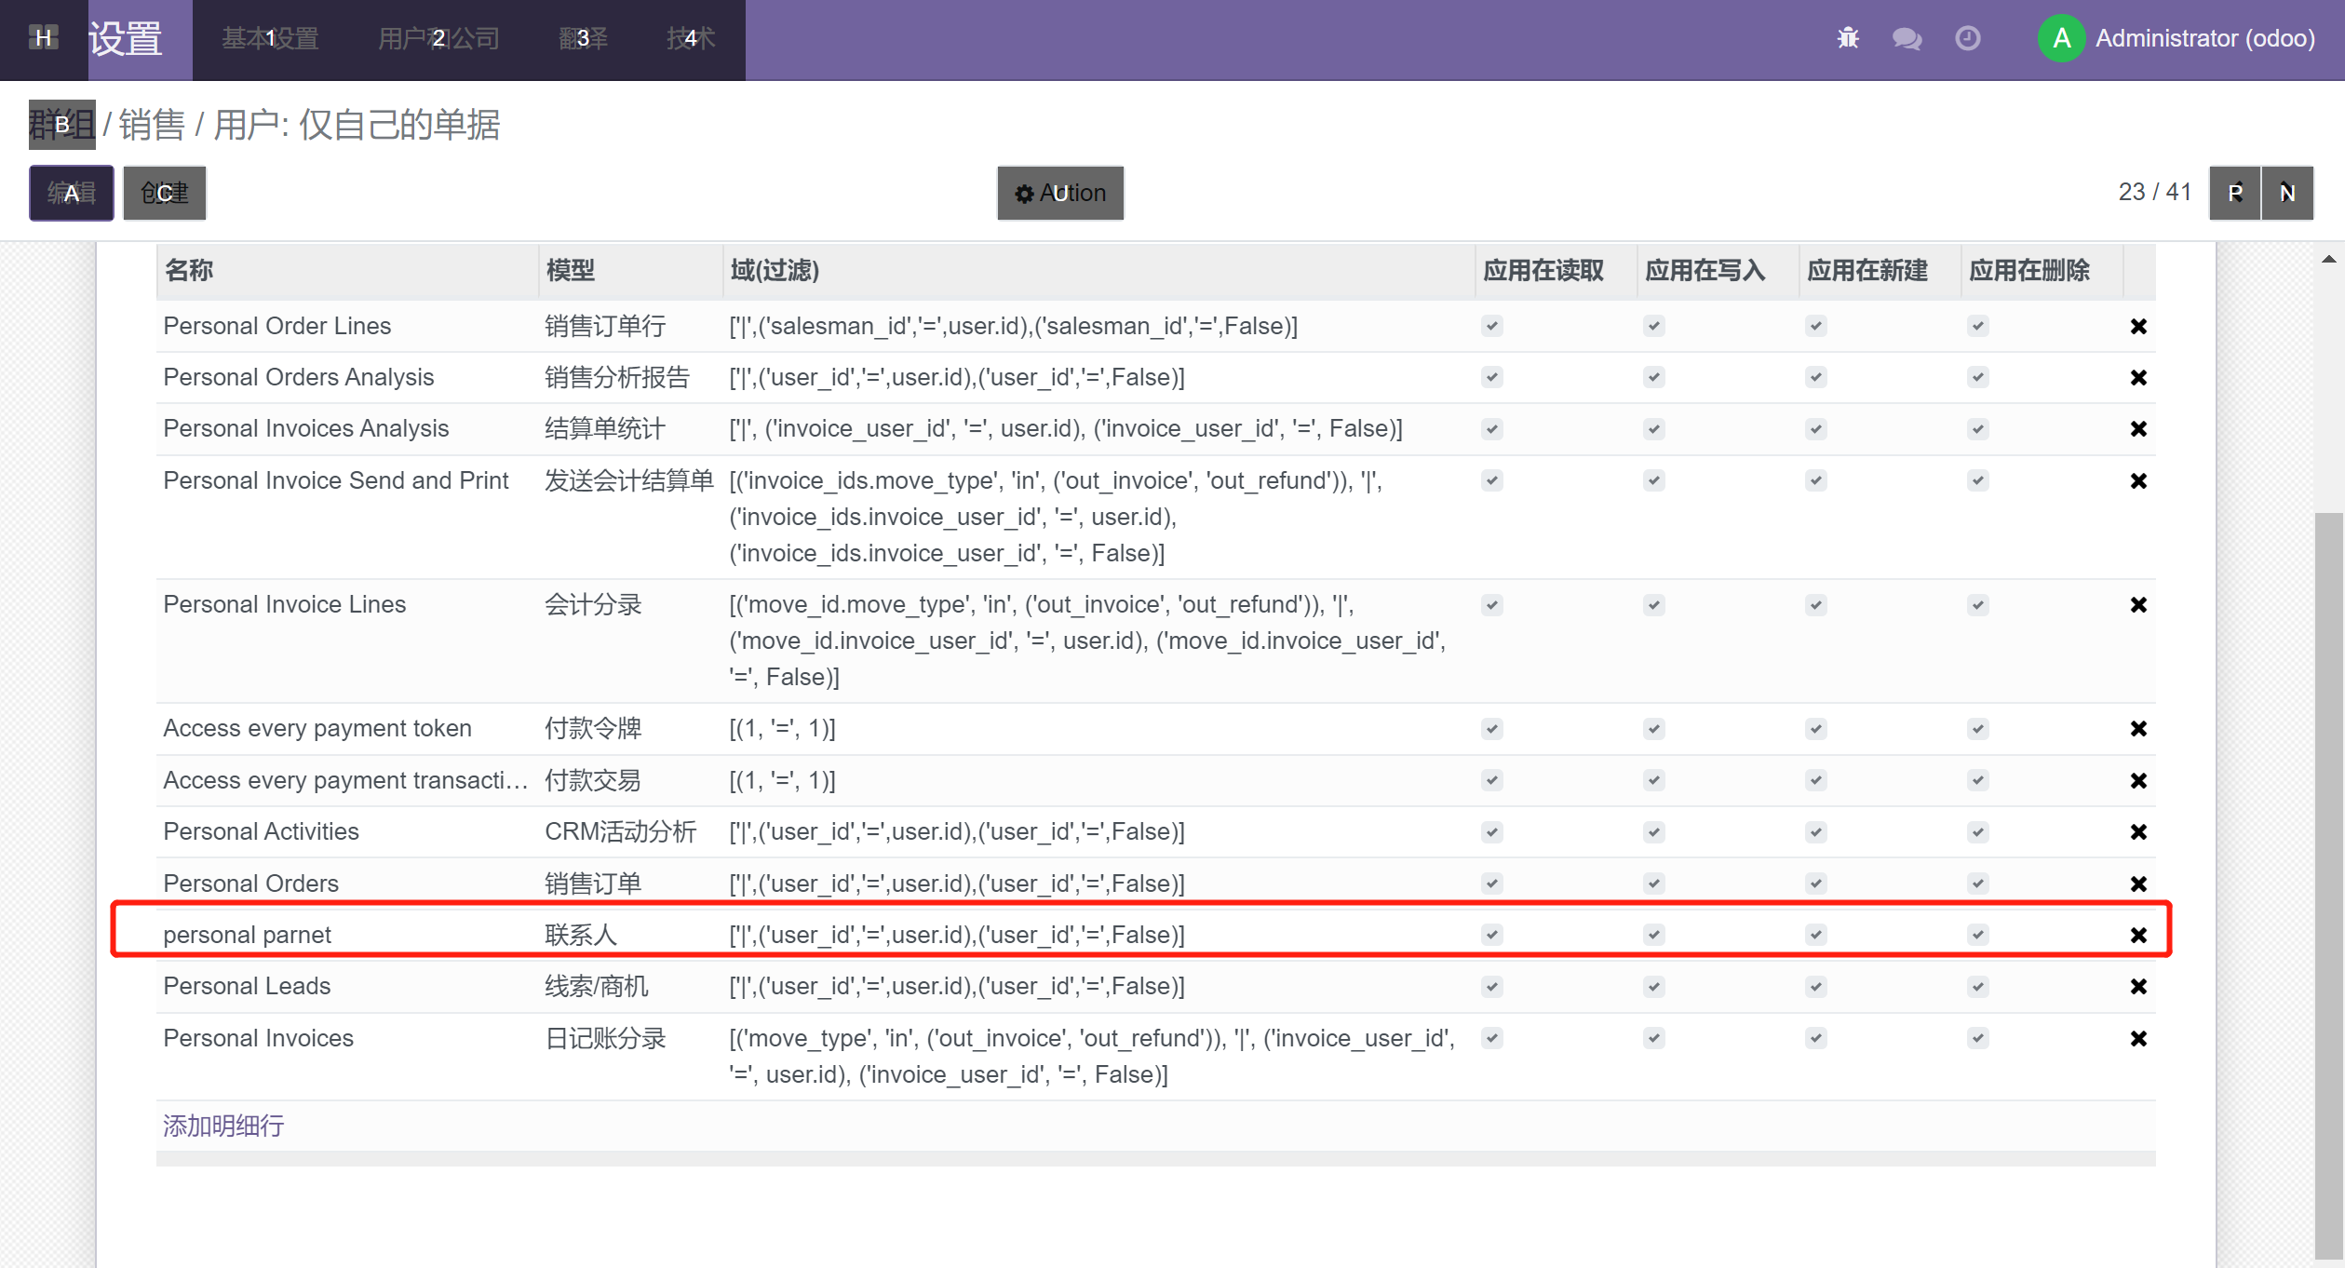
Task: Click the vertical scrollbar thumb
Action: click(2328, 884)
